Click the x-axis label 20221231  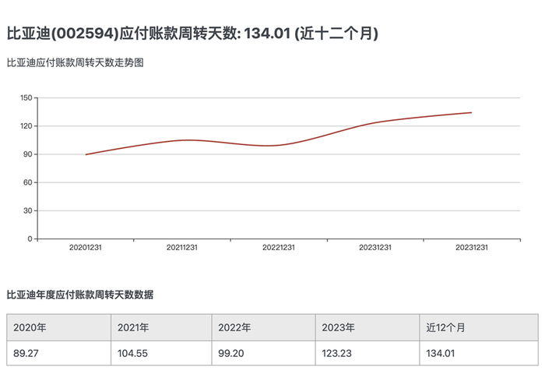tap(279, 247)
